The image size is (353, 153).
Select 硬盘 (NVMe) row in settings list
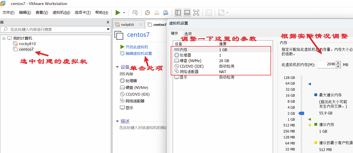223,61
